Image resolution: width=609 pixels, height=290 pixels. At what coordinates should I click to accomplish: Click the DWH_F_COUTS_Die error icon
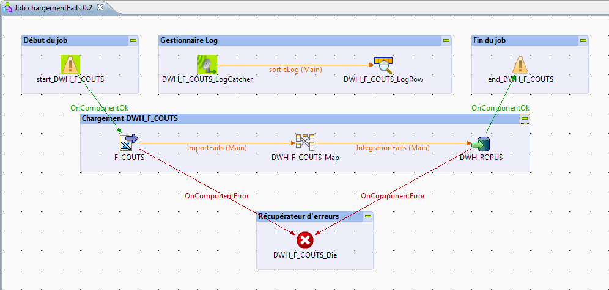coord(305,241)
